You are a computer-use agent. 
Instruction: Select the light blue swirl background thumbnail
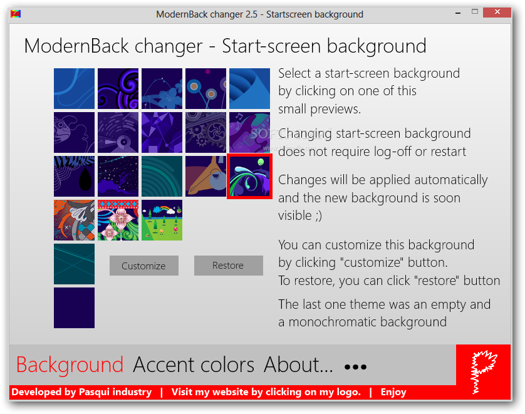74,89
